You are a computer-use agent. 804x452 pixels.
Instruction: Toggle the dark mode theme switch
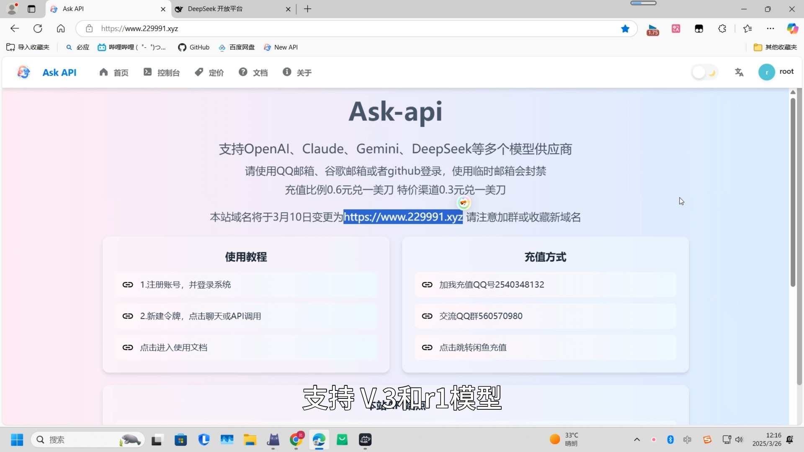[704, 72]
